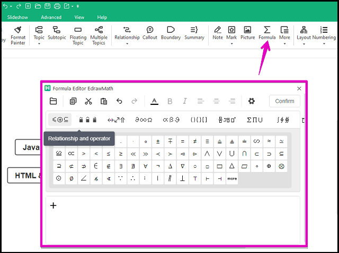
Task: Click the redo icon in the title bar
Action: [19, 6]
